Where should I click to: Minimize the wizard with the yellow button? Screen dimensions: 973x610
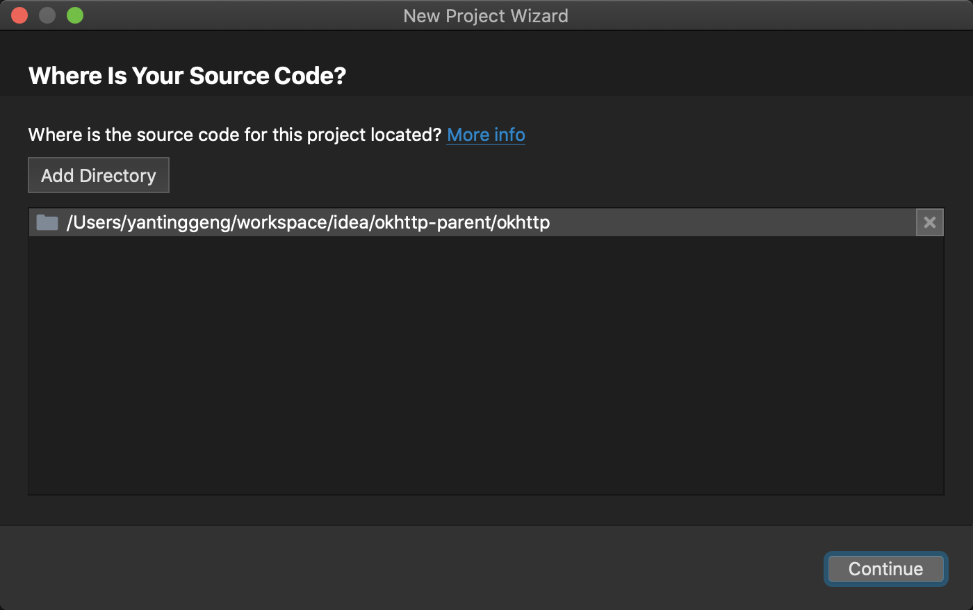point(47,15)
